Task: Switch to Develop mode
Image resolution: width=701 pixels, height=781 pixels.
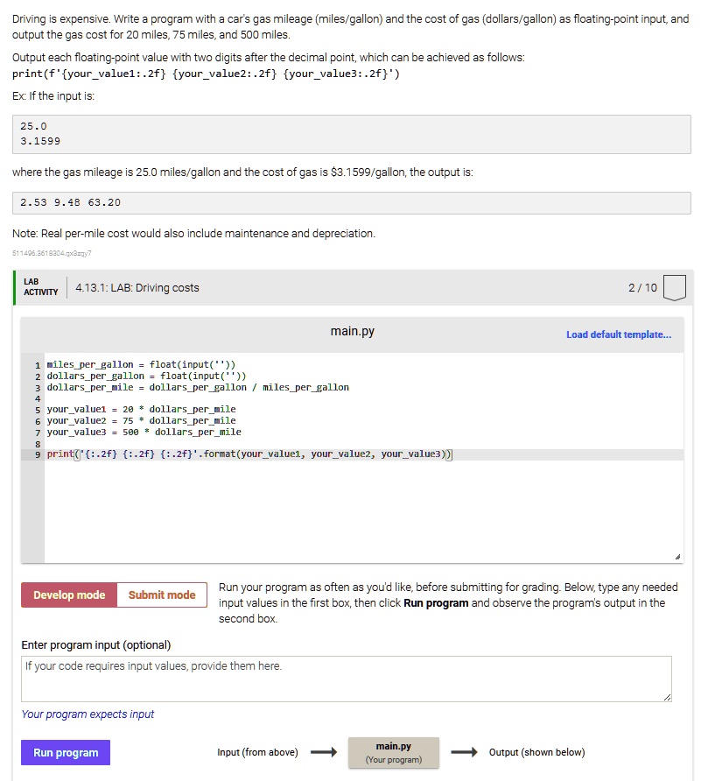Action: (69, 595)
